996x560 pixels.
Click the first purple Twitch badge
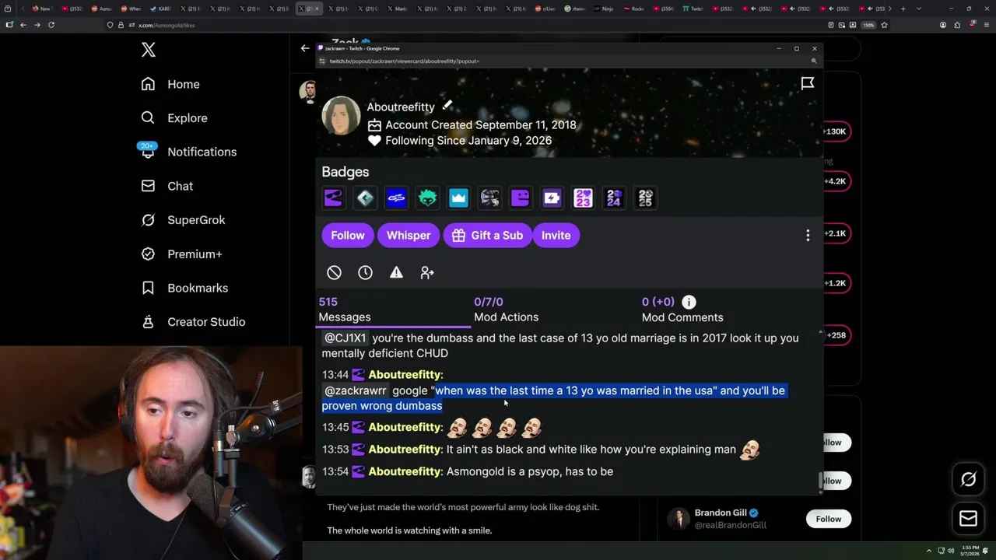(333, 198)
